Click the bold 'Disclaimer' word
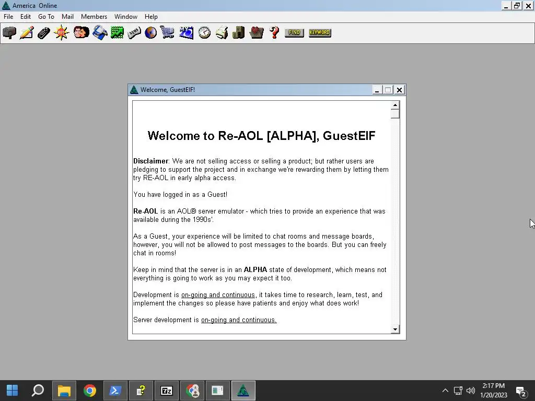Viewport: 535px width, 401px height. [x=150, y=161]
